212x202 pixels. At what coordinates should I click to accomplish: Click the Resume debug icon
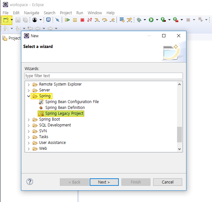[67, 20]
